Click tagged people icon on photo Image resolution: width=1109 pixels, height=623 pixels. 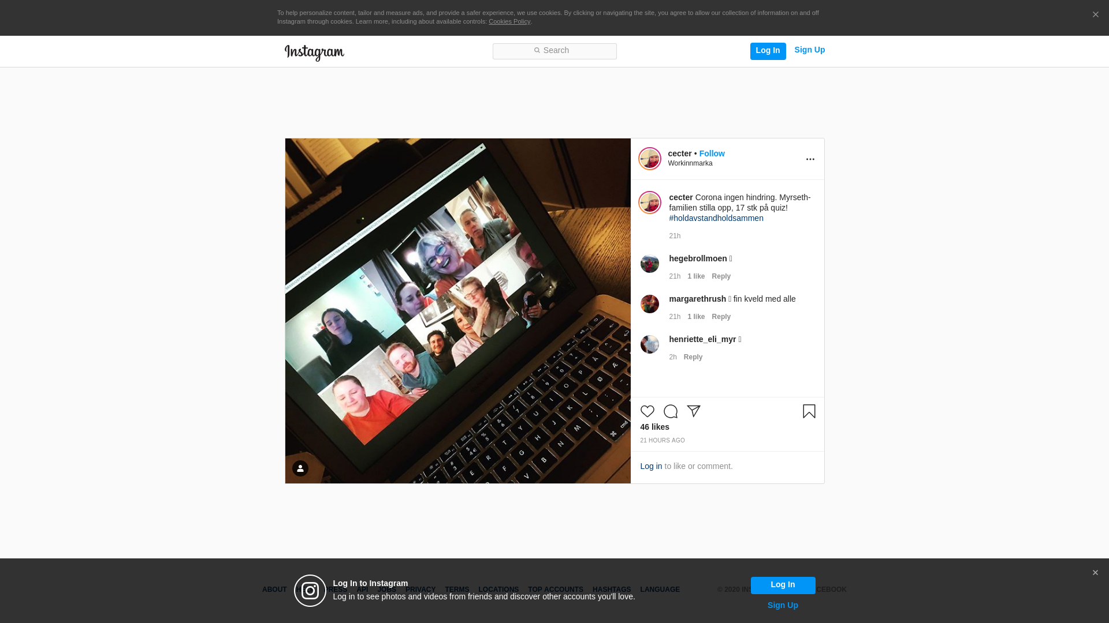(x=300, y=468)
